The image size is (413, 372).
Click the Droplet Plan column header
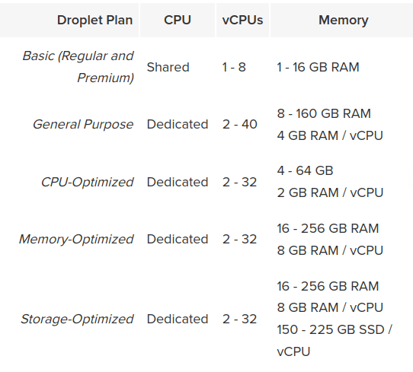(x=94, y=21)
